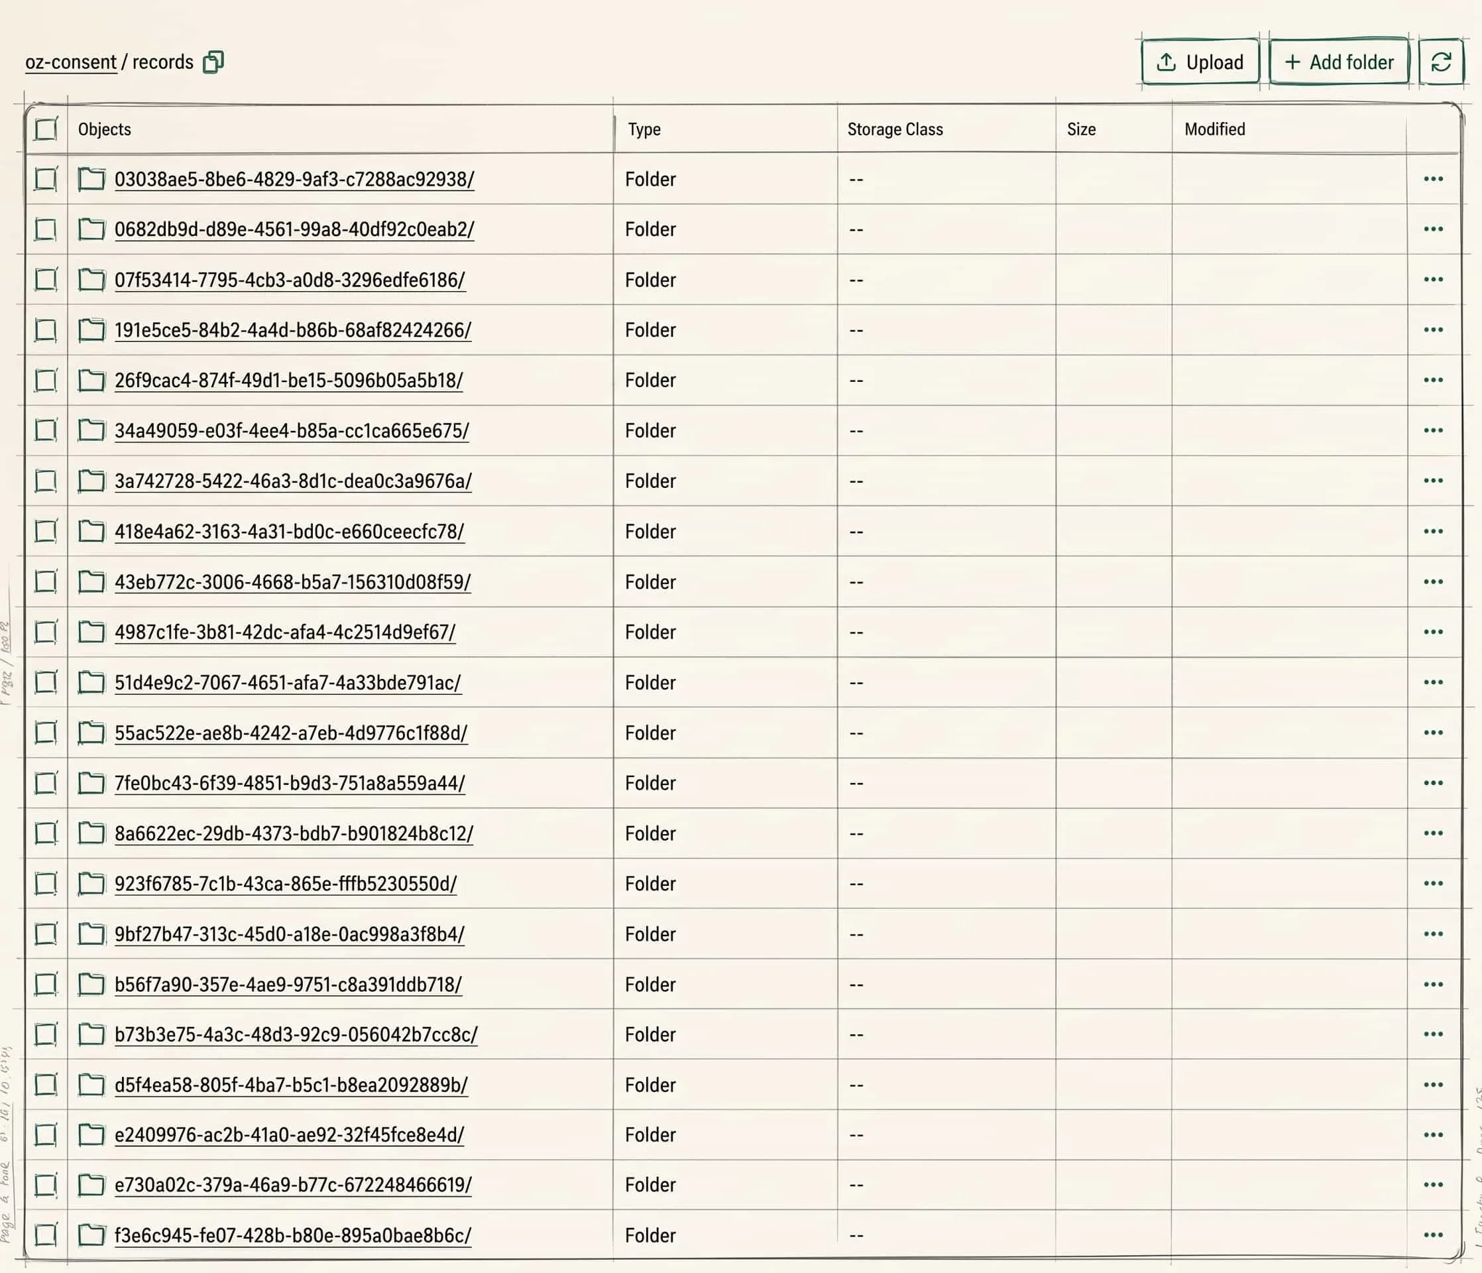The width and height of the screenshot is (1482, 1273).
Task: Check the box for 418e4a62-3163-4a31-bd0c-e660ceecfc78/
Action: (x=46, y=532)
